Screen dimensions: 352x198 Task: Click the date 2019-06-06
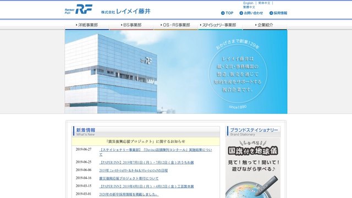[84, 170]
